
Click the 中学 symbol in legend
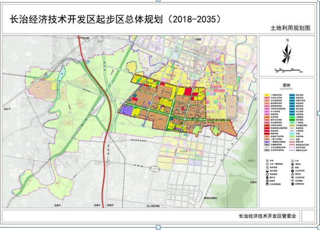coord(267,161)
